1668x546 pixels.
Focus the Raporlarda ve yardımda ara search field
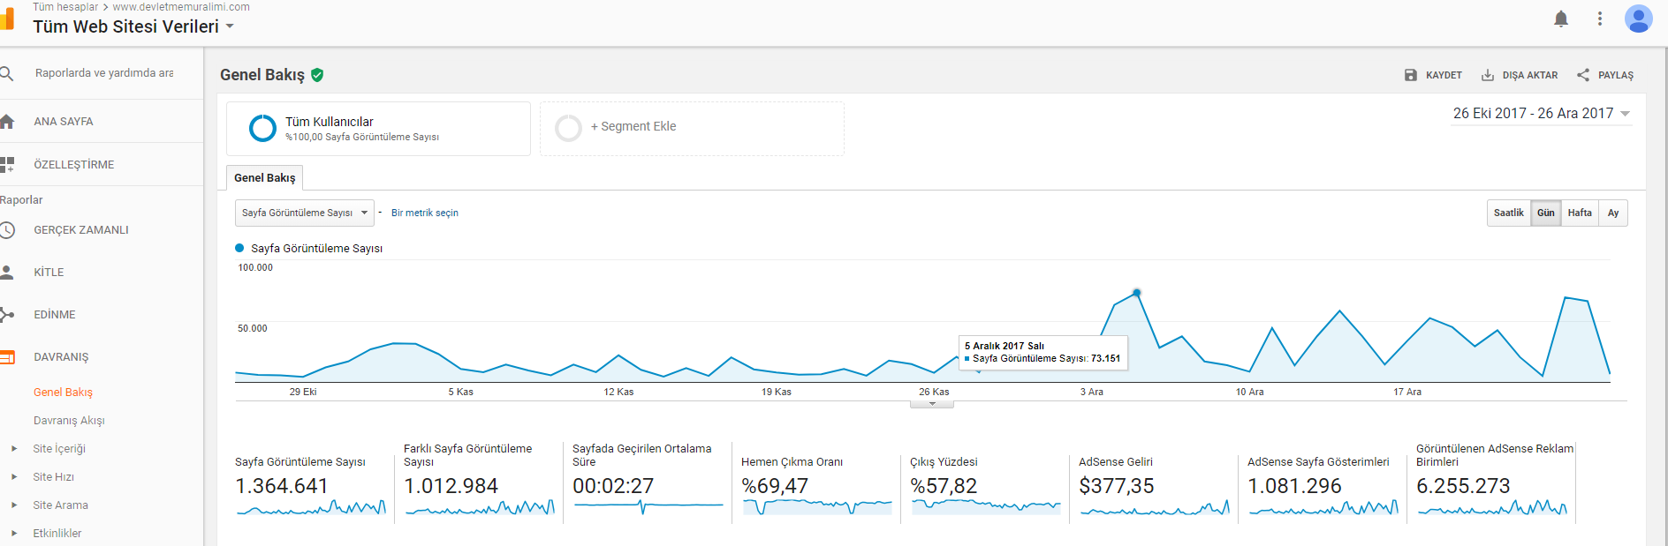tap(104, 73)
